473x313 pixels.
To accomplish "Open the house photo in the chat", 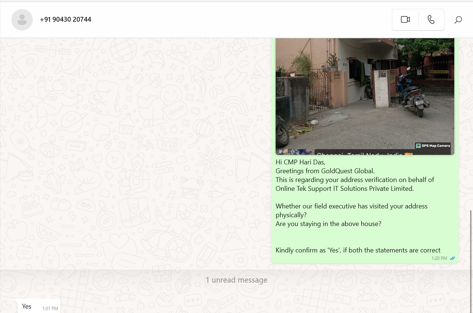I will (365, 96).
